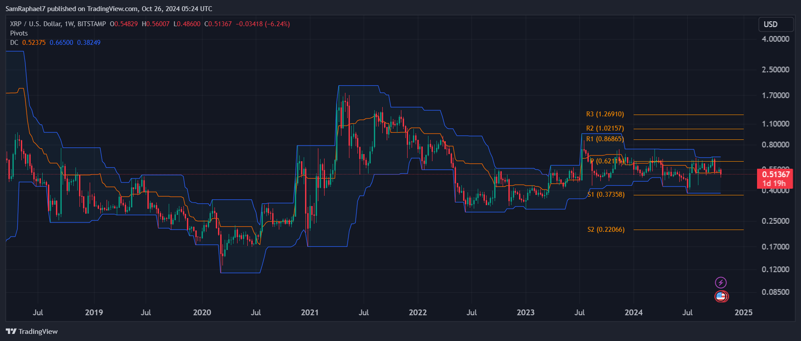Click the 0.12000 price axis label
The width and height of the screenshot is (801, 341).
tap(776, 270)
